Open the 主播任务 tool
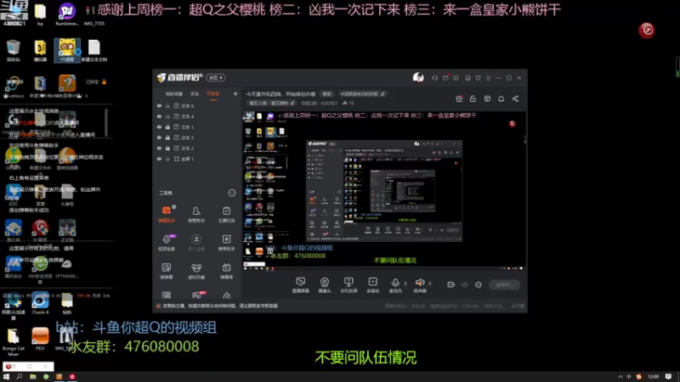This screenshot has width=680, height=382. coord(226,215)
